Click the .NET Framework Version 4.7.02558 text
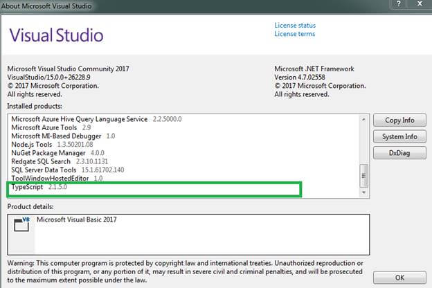Viewport: 432px width, 288px height. [300, 77]
